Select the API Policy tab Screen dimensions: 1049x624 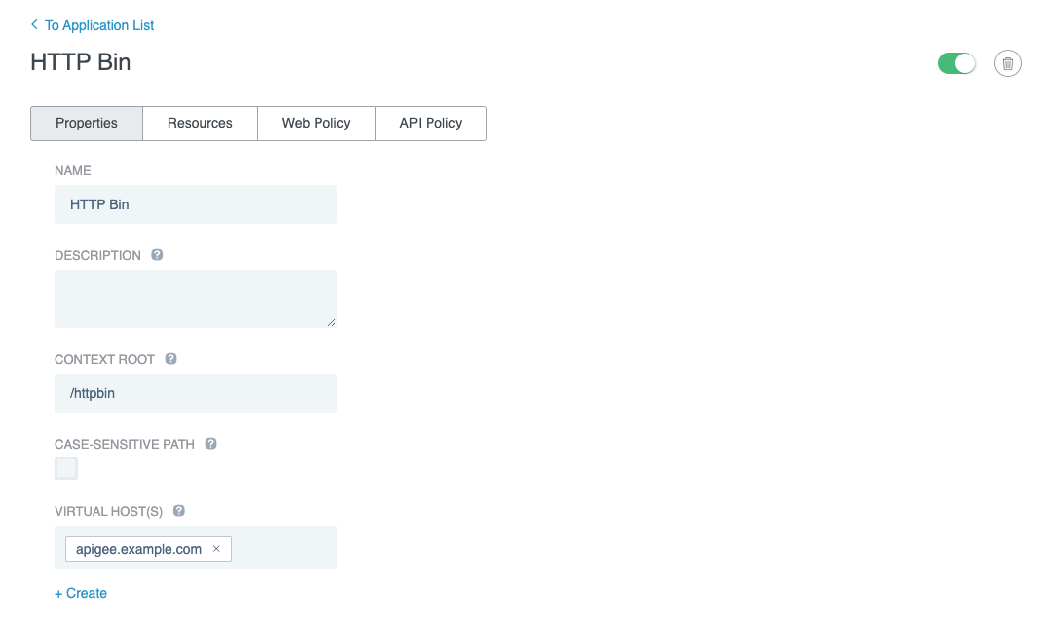431,123
